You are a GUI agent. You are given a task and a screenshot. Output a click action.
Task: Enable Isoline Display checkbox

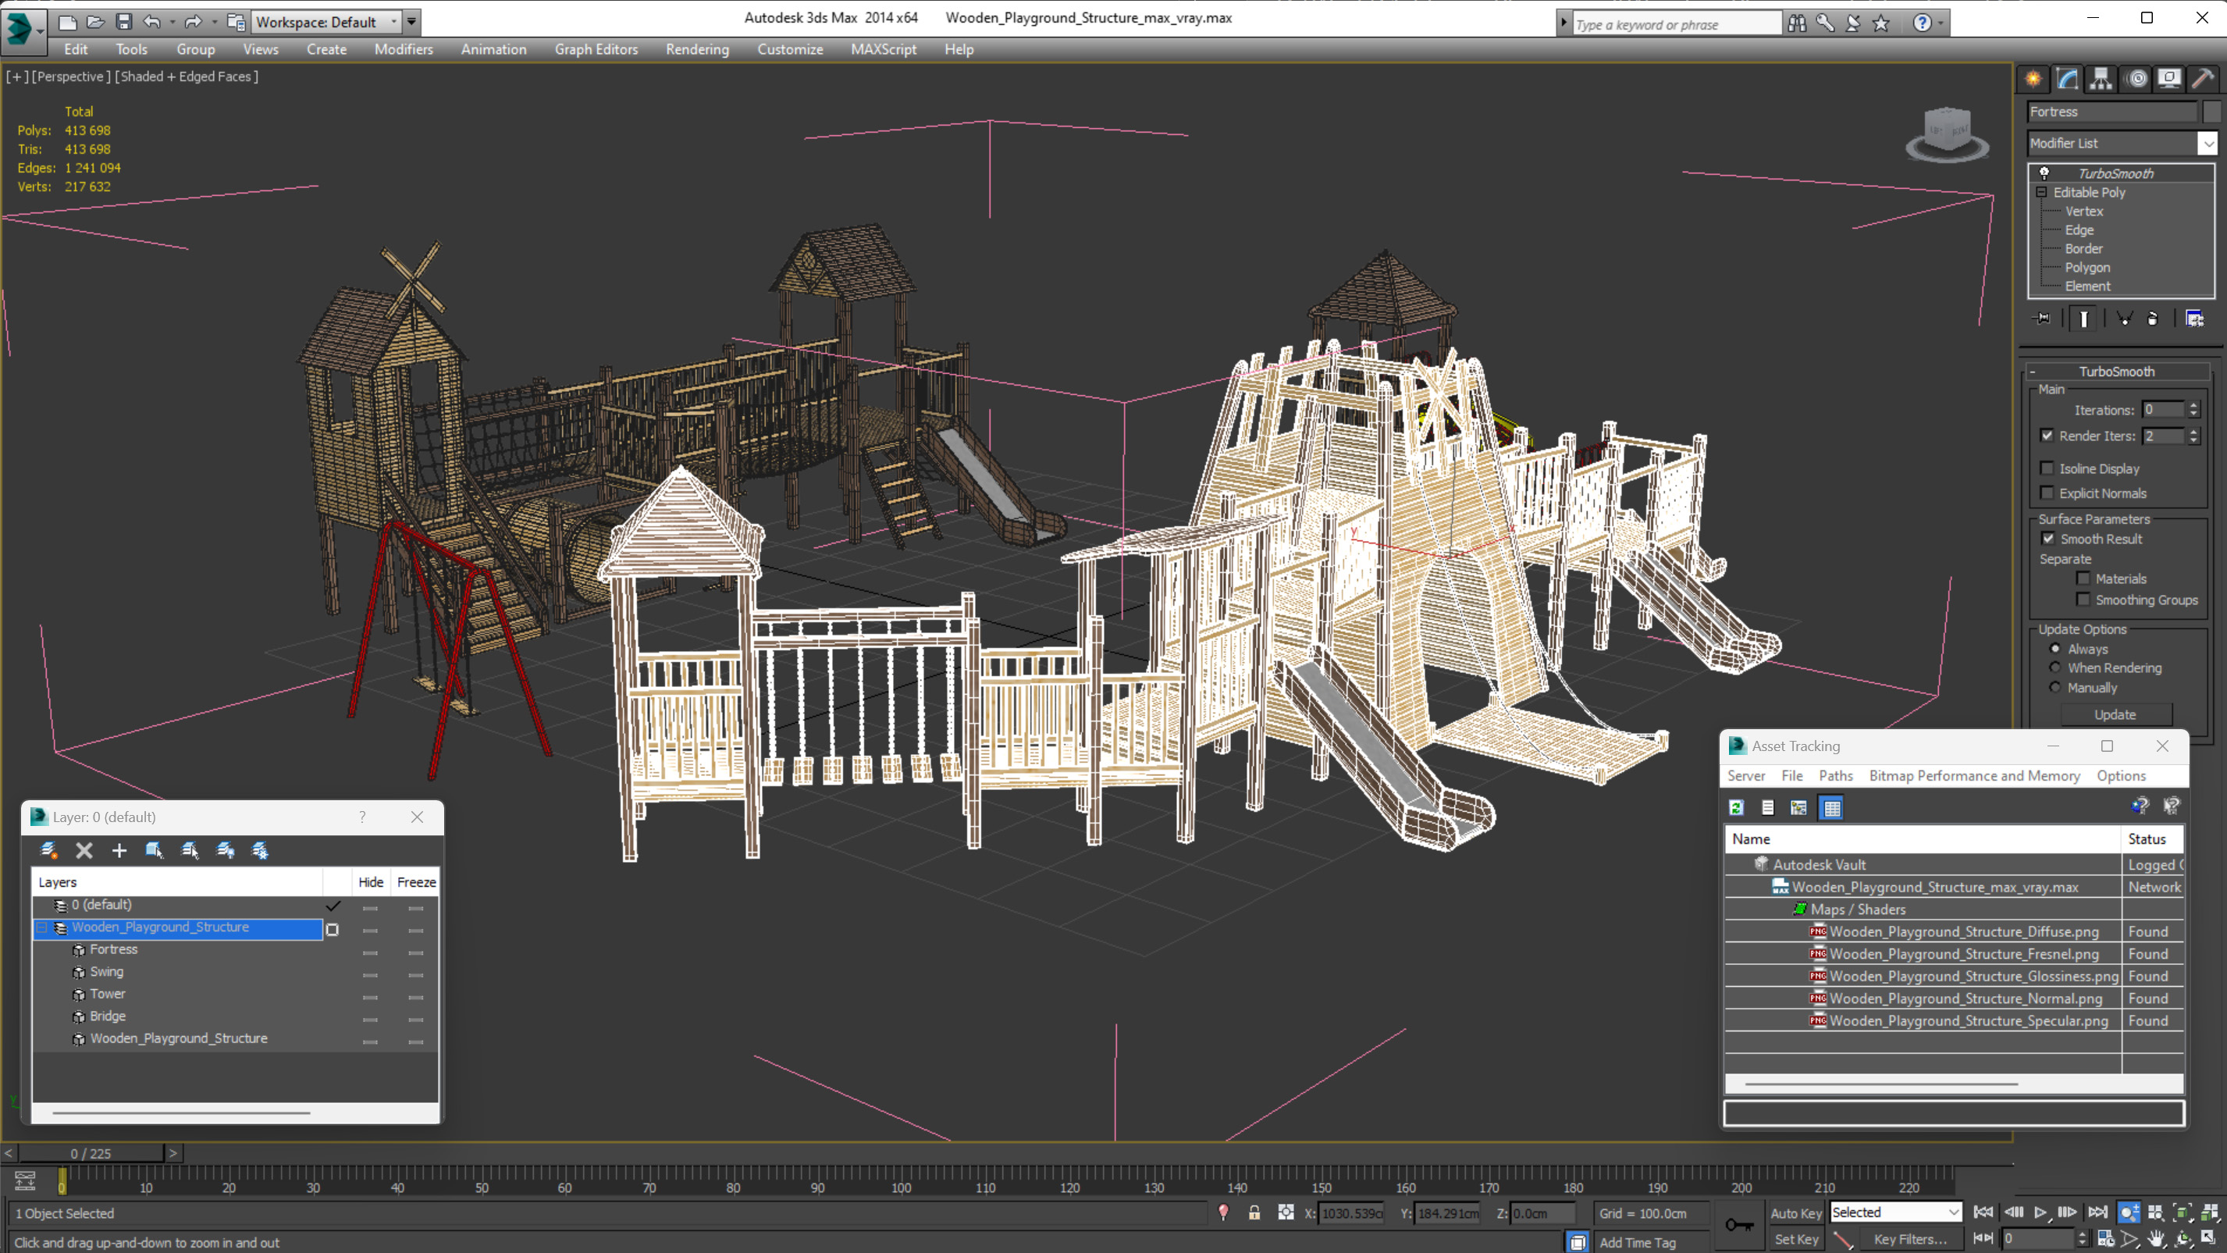2047,468
